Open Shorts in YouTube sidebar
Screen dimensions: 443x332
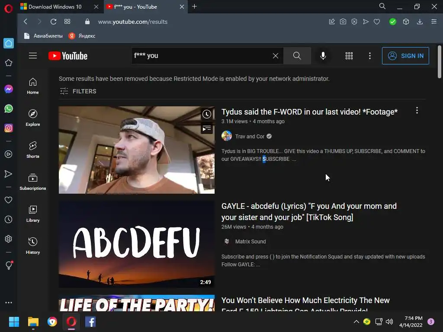33,150
